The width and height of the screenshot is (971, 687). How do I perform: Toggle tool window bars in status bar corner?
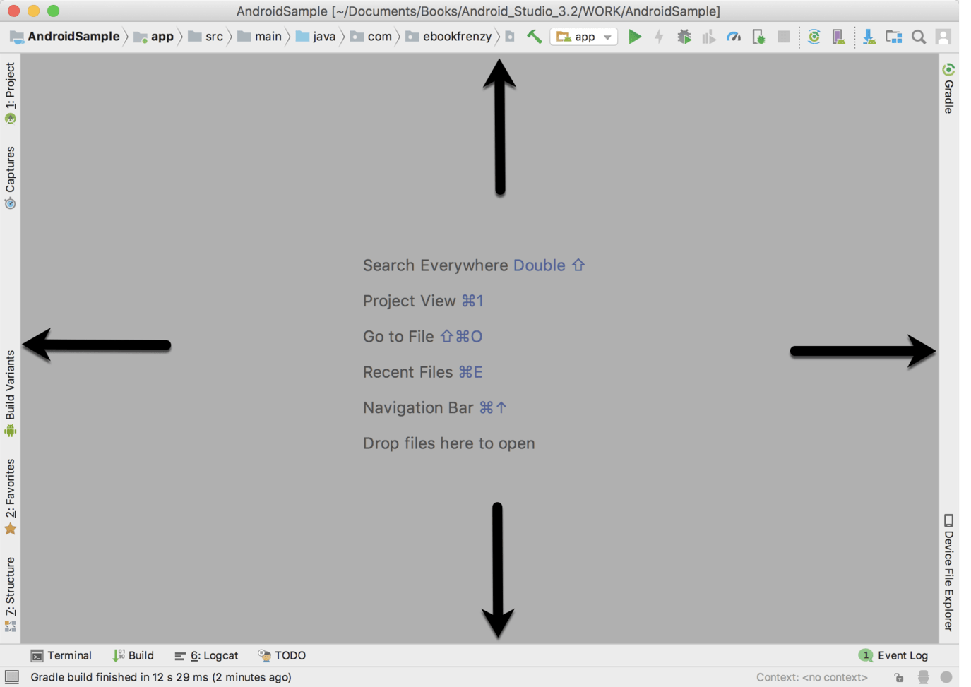[12, 676]
